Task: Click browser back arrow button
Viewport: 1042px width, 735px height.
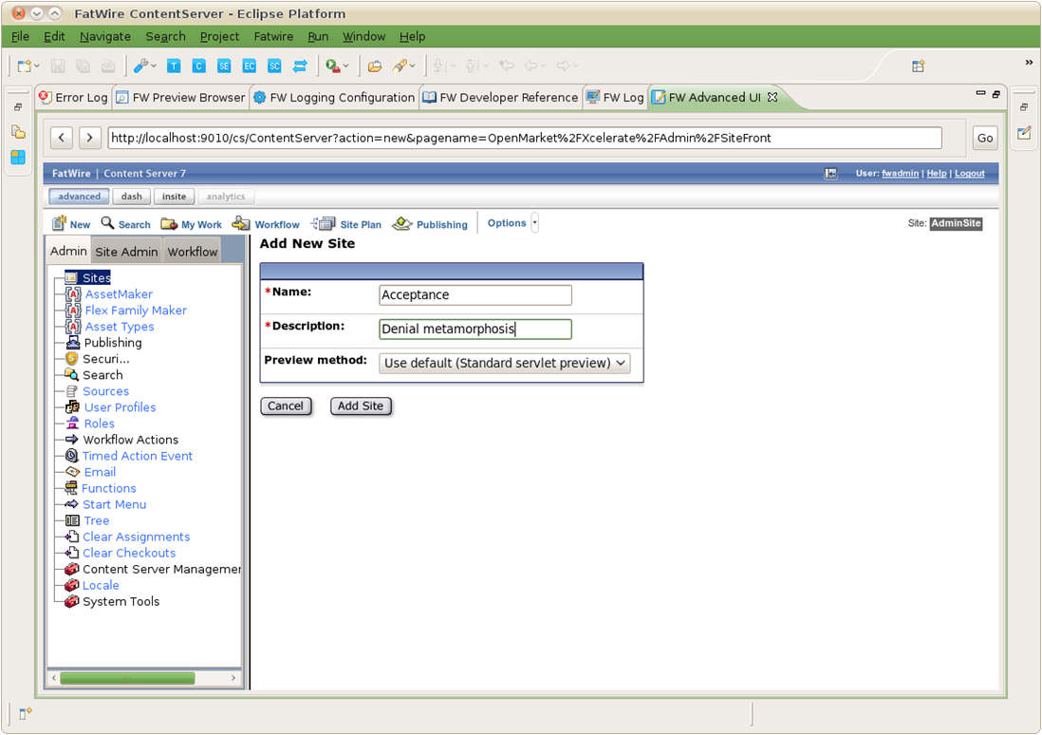Action: tap(62, 138)
